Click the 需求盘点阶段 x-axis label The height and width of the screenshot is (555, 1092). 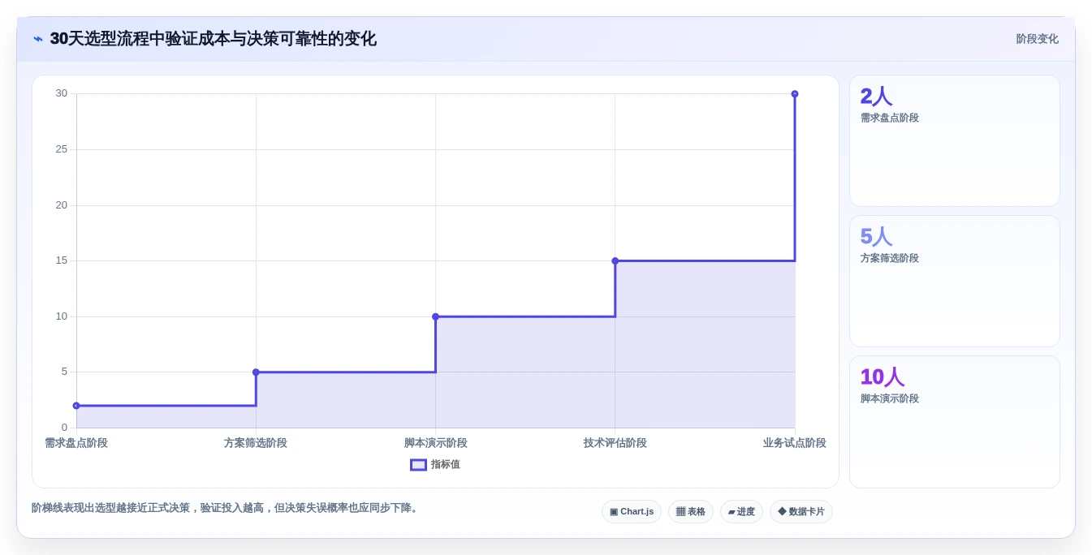pyautogui.click(x=76, y=443)
